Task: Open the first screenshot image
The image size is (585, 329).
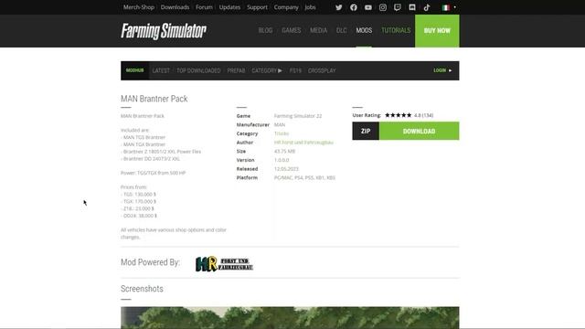Action: point(290,317)
